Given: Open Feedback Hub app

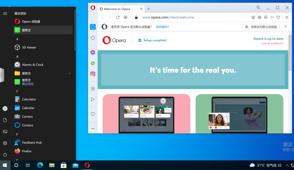Looking at the screenshot, I should [43, 143].
